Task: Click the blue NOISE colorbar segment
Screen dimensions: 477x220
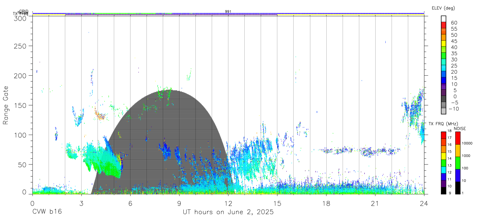Action: click(x=458, y=175)
